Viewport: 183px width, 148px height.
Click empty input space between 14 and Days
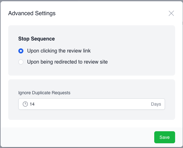coord(92,104)
